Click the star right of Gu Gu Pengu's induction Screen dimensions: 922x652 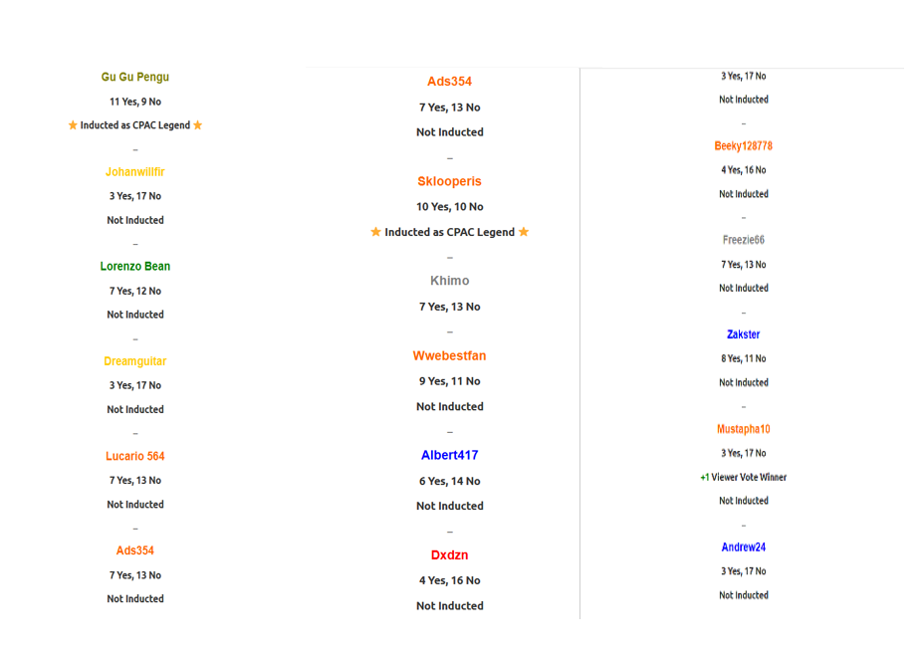198,125
